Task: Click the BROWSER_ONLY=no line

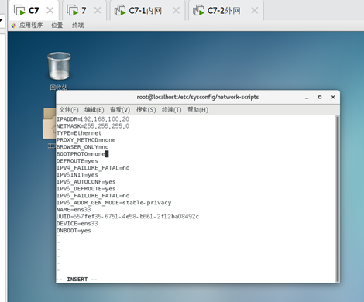Action: tap(83, 147)
